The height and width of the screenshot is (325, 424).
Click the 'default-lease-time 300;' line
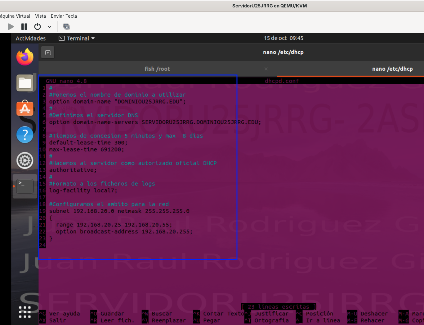(88, 143)
